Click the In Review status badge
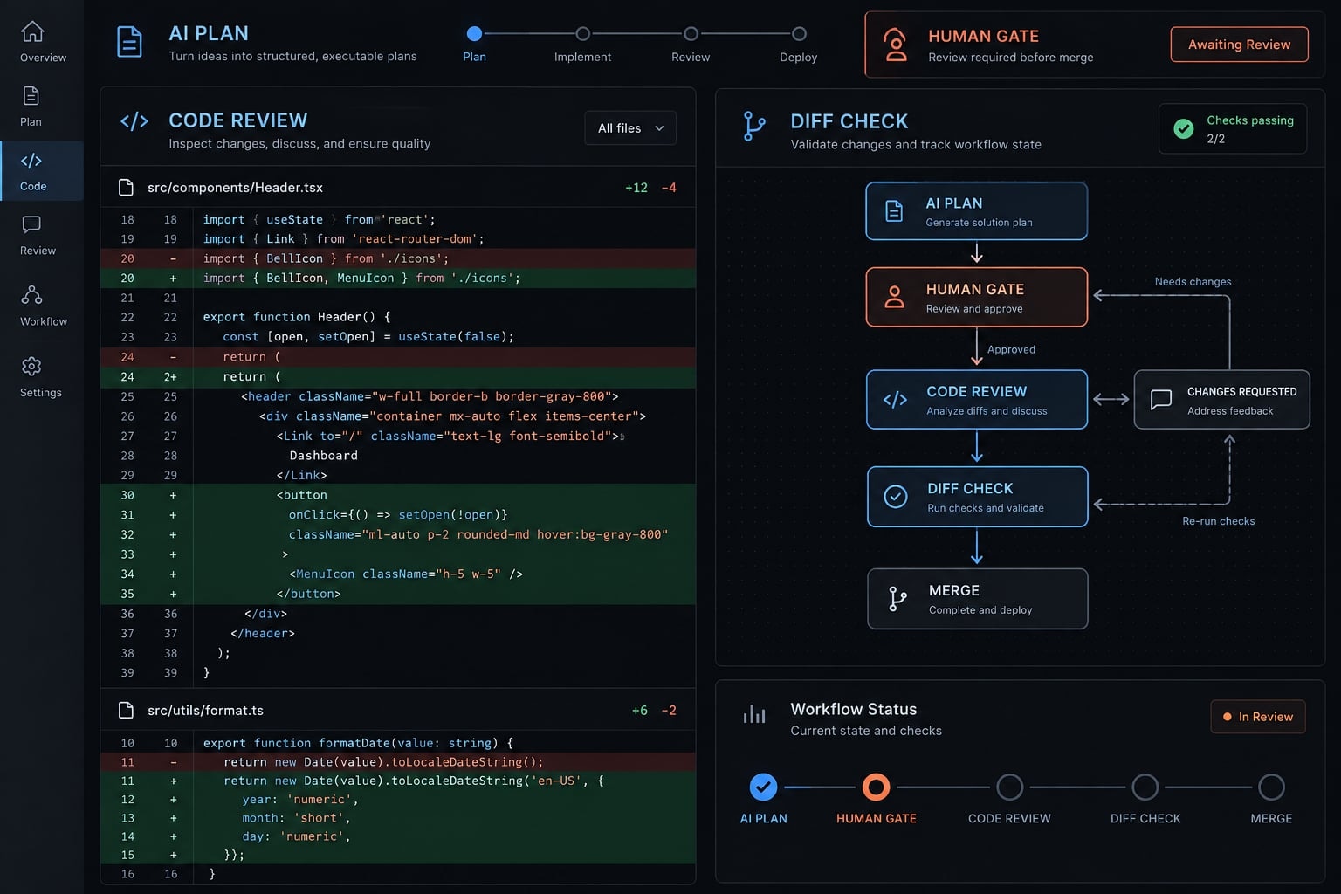1341x894 pixels. click(x=1257, y=717)
